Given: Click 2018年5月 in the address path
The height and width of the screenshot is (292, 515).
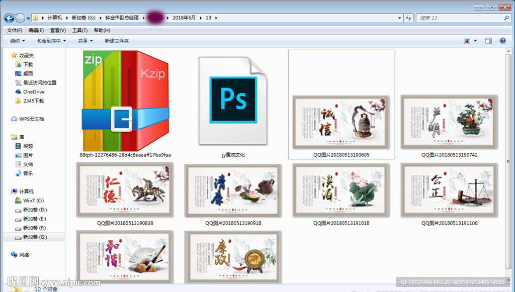Looking at the screenshot, I should (x=184, y=18).
